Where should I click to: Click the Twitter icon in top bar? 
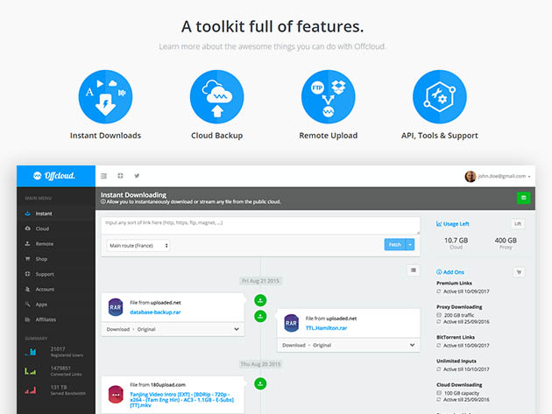pyautogui.click(x=137, y=176)
